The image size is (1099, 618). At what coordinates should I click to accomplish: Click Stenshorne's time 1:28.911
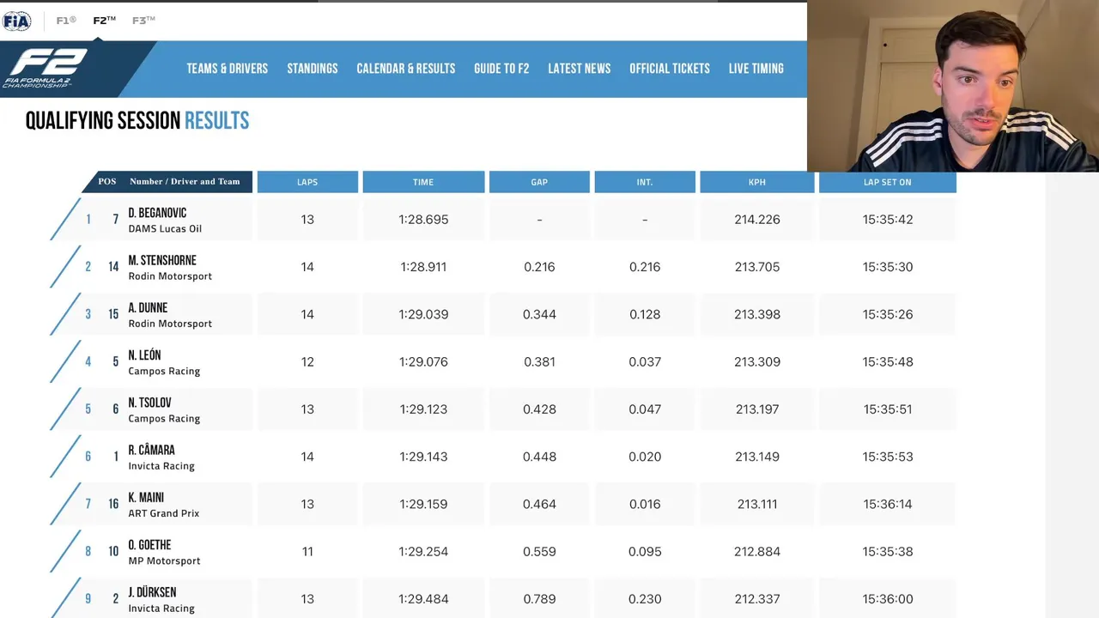point(423,267)
